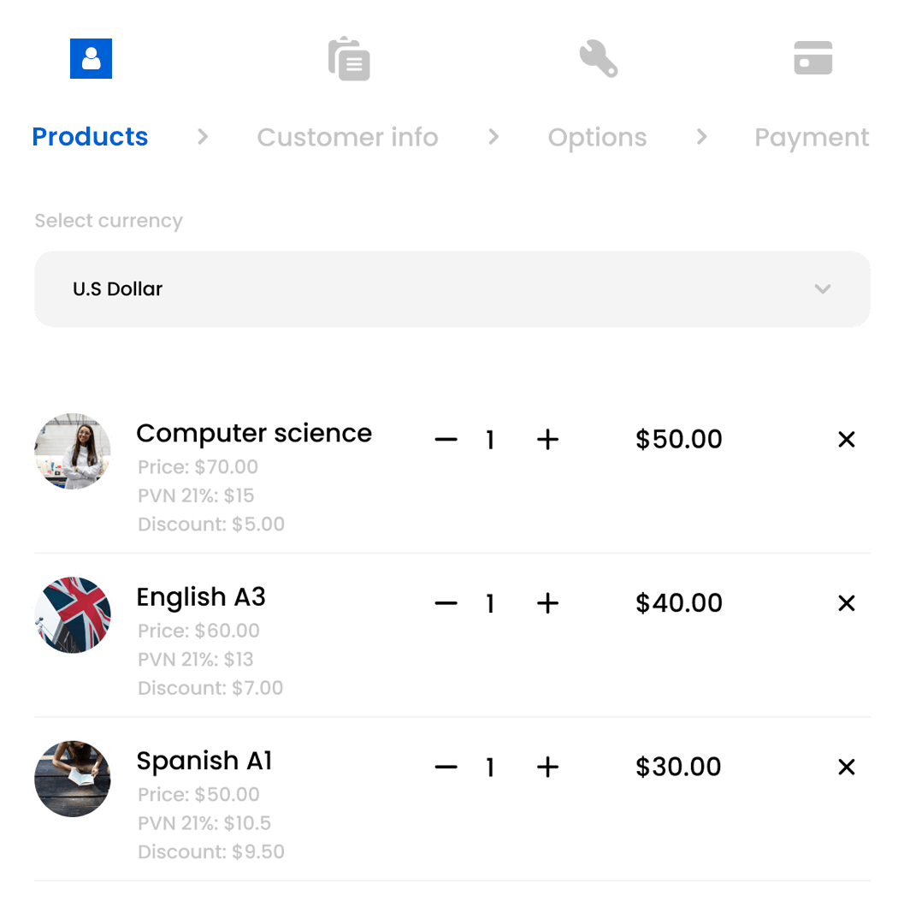Screen dimensions: 904x913
Task: Click the clipboard customer info icon
Action: 349,59
